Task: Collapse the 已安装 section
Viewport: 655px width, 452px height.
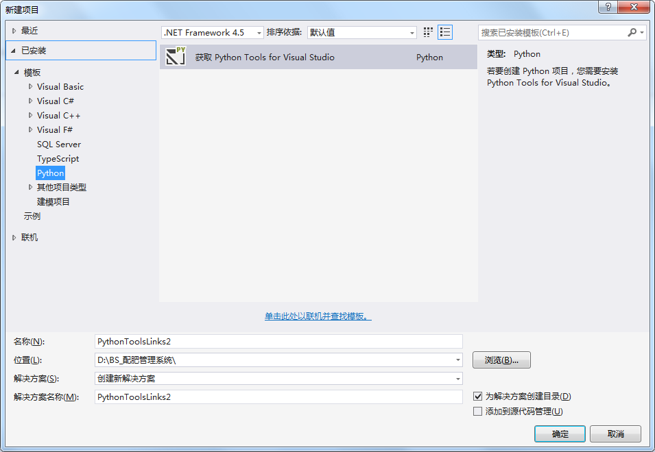Action: [13, 51]
